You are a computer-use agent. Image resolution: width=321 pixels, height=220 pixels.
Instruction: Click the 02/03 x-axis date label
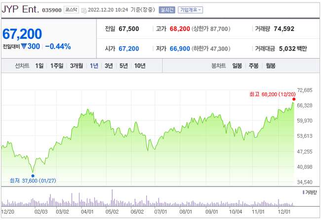click(41, 212)
